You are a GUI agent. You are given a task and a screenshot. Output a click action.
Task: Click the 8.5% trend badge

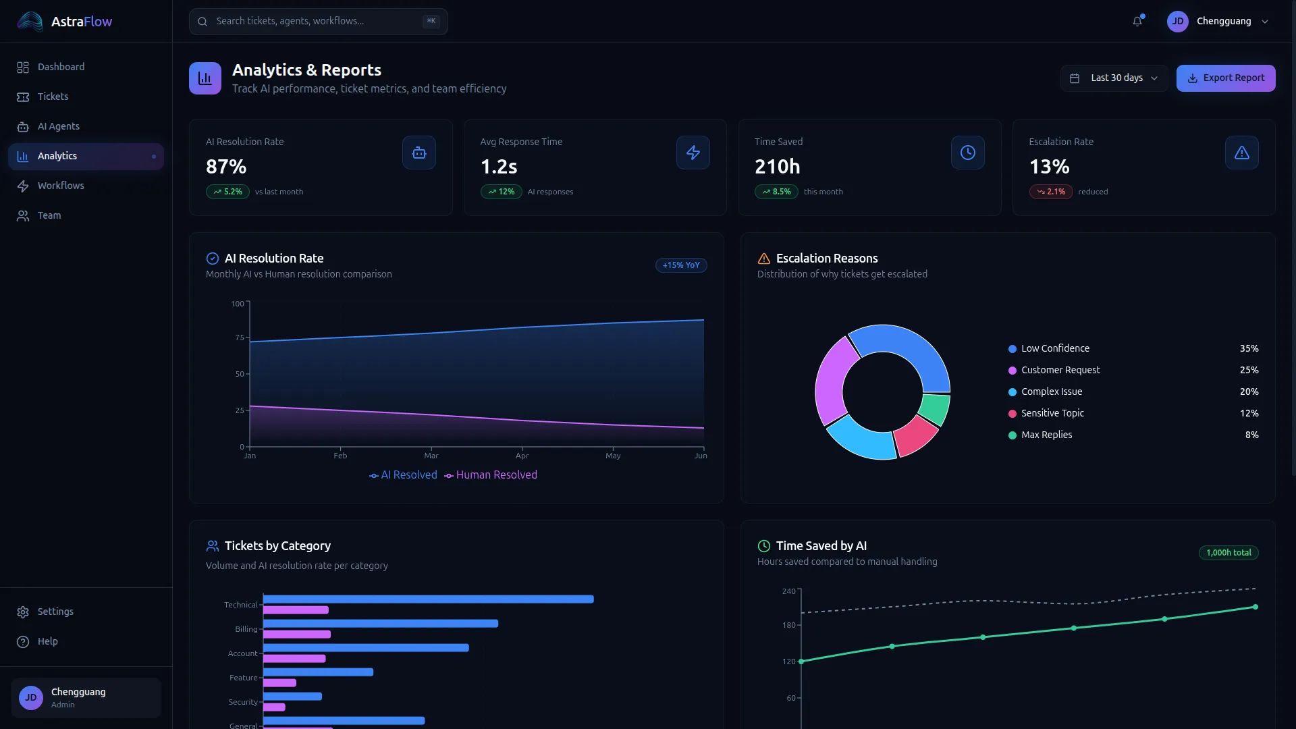point(776,192)
